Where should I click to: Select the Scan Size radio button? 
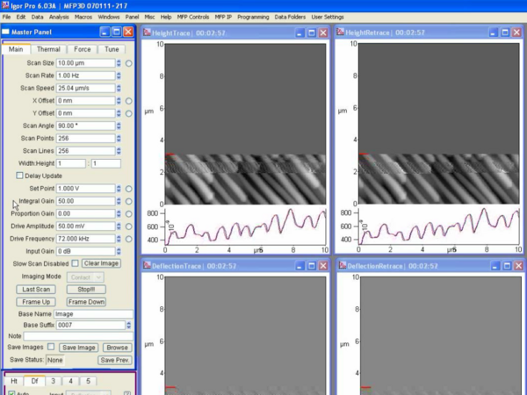[x=129, y=63]
